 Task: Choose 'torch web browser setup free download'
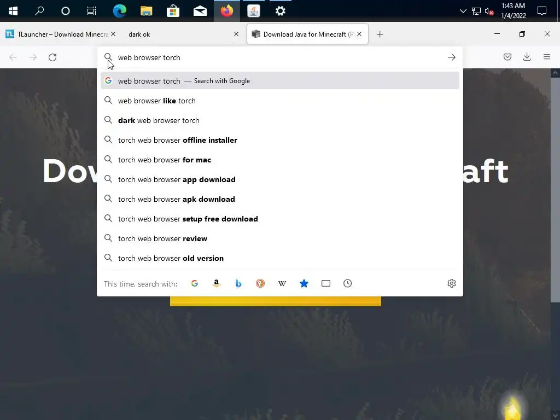coord(279,219)
